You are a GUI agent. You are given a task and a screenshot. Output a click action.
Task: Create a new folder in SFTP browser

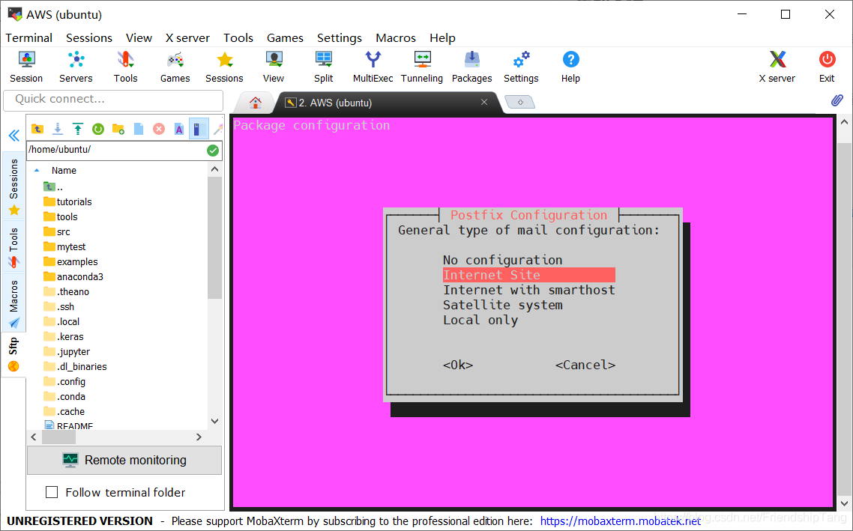pos(118,129)
